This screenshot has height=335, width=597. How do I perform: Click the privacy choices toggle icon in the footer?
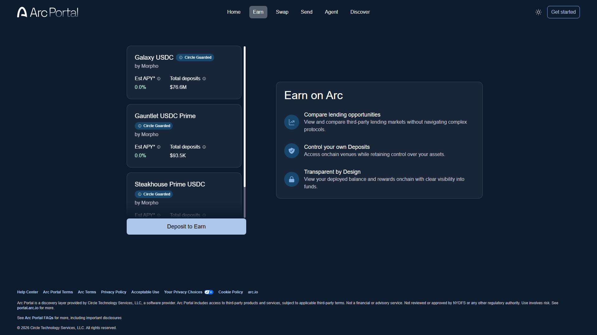coord(209,292)
